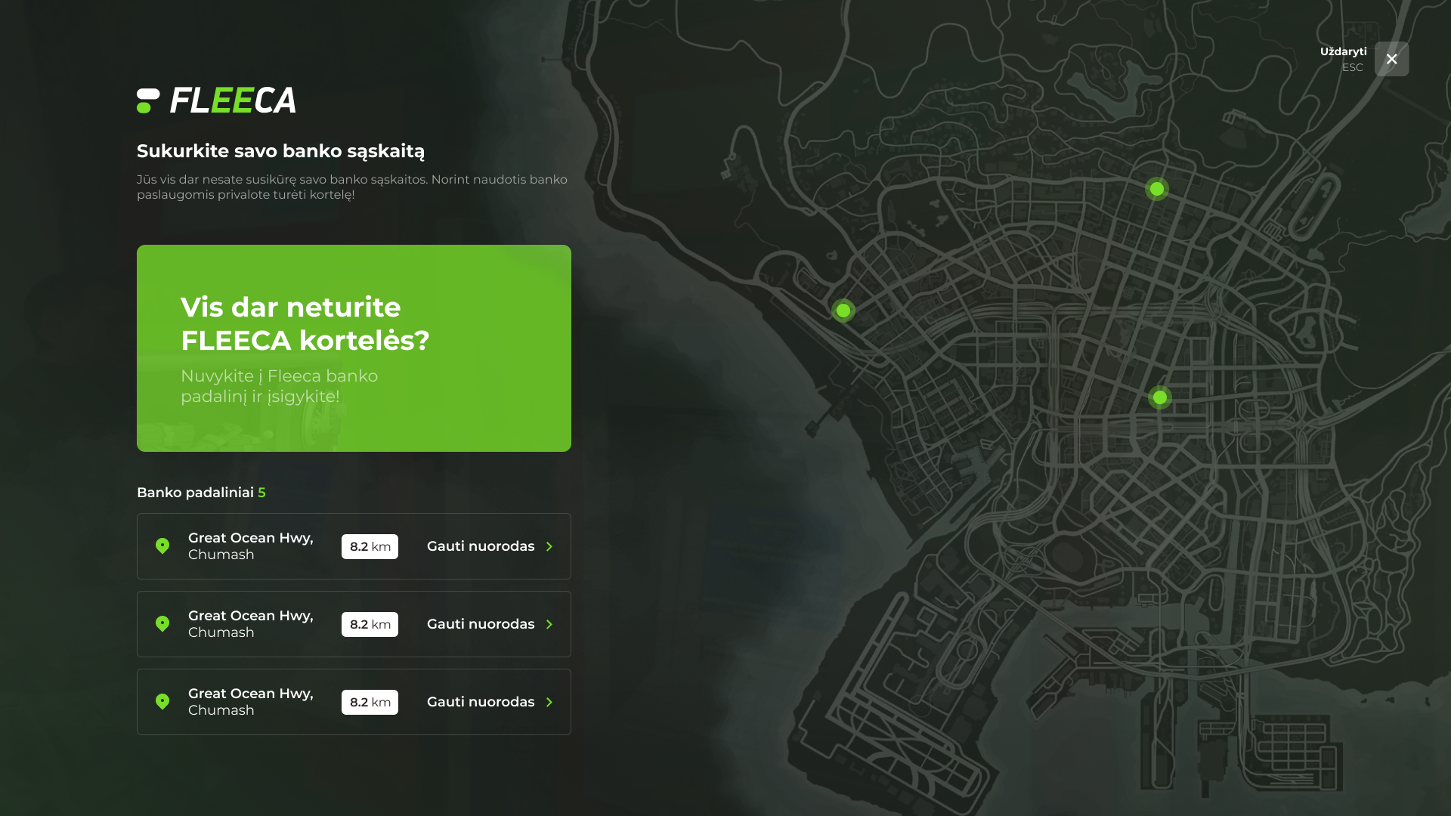The height and width of the screenshot is (816, 1451).
Task: Click the Fleeca logo icon
Action: click(x=148, y=100)
